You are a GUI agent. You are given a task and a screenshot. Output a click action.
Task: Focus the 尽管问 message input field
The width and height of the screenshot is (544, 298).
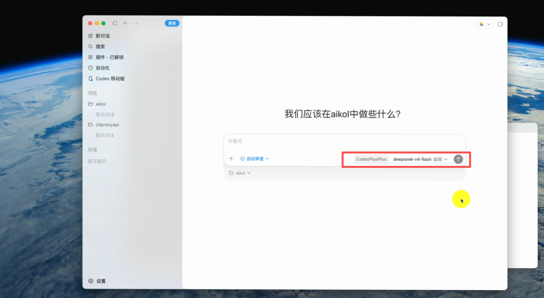point(345,142)
